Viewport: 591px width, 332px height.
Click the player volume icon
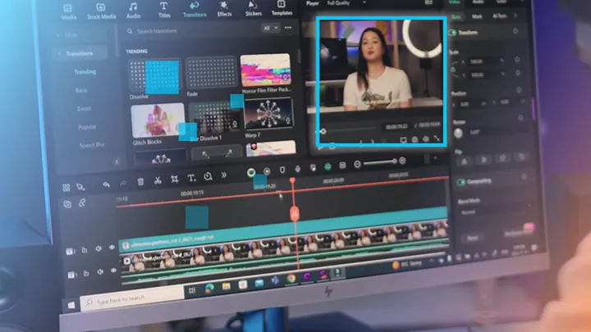click(426, 139)
